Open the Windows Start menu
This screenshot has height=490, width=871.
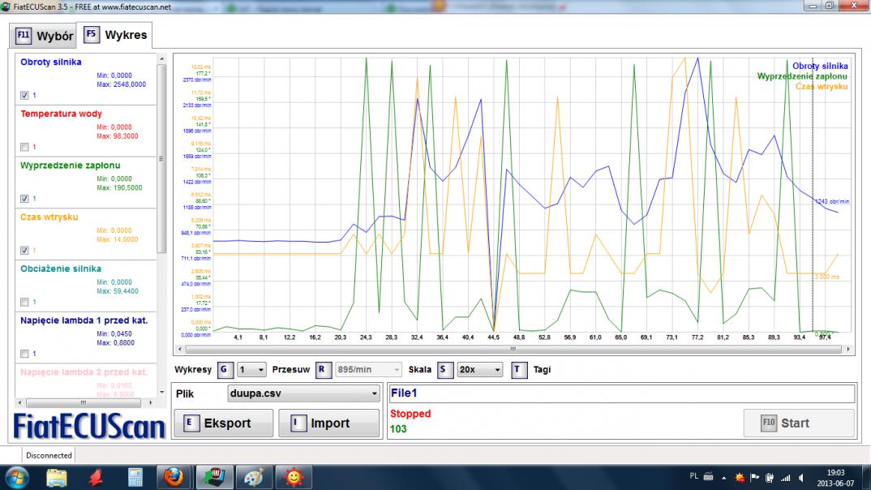point(16,477)
